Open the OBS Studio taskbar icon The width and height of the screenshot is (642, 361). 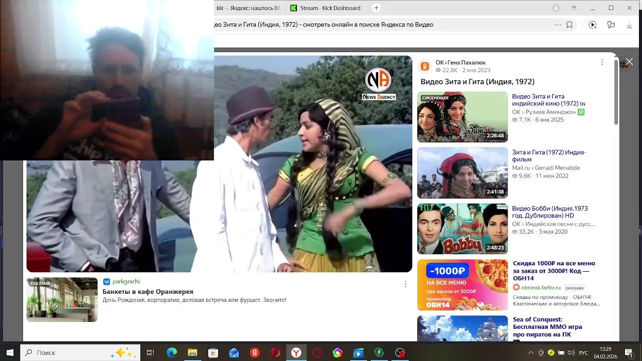point(400,352)
